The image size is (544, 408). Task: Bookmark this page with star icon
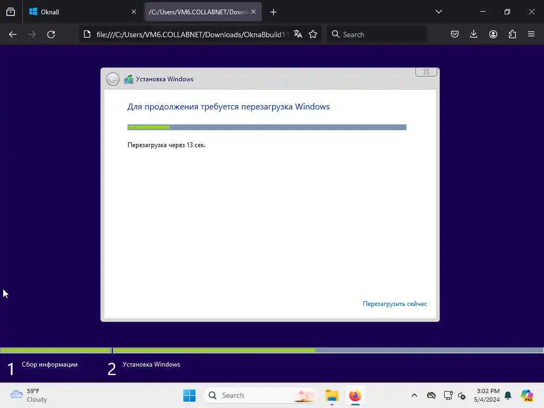pyautogui.click(x=313, y=35)
